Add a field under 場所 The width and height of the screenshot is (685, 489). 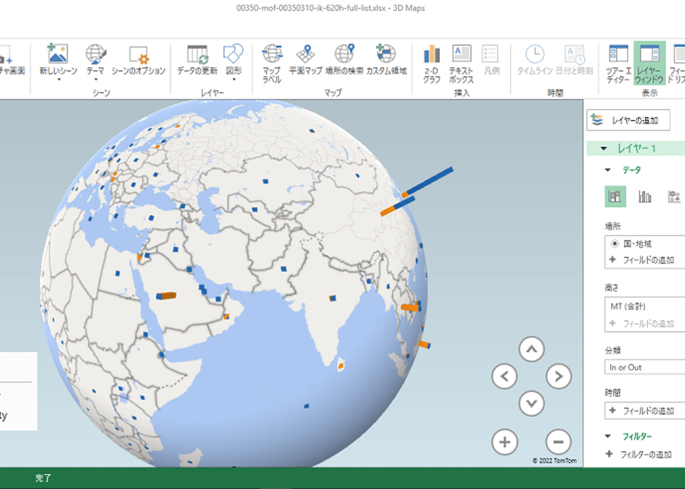click(642, 260)
